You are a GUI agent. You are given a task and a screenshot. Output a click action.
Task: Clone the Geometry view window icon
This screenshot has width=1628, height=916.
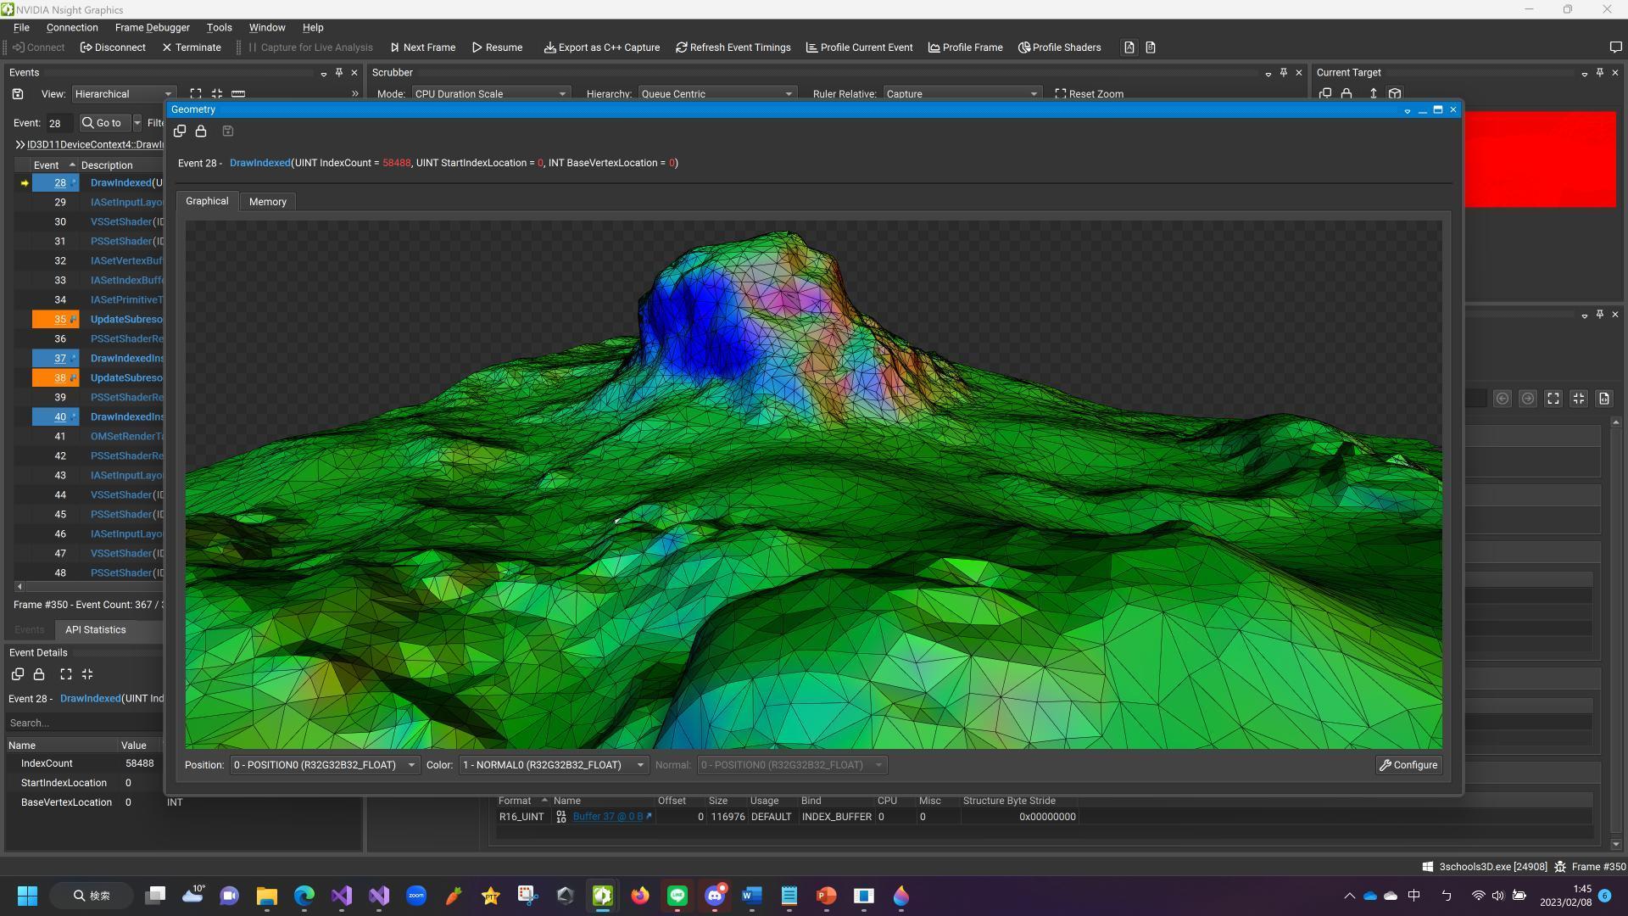point(180,131)
